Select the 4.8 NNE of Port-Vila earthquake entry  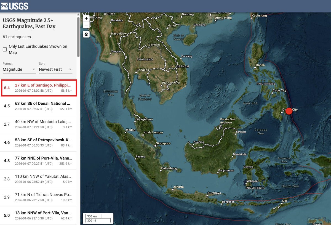(39, 161)
